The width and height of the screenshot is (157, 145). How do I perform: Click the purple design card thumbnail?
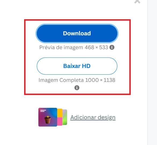[x=48, y=117]
